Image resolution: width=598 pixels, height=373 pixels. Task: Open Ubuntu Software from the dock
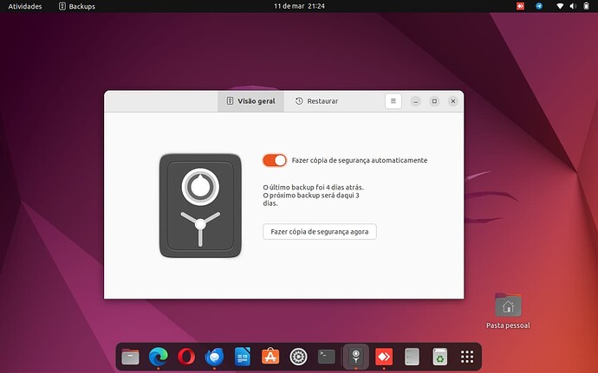pos(270,357)
